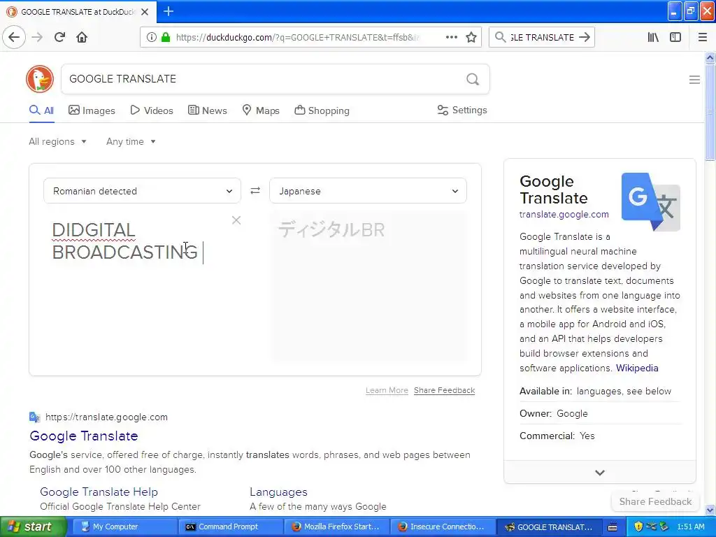Click the page vertical scrollbar thumb
Viewport: 716px width, 537px height.
pyautogui.click(x=710, y=112)
